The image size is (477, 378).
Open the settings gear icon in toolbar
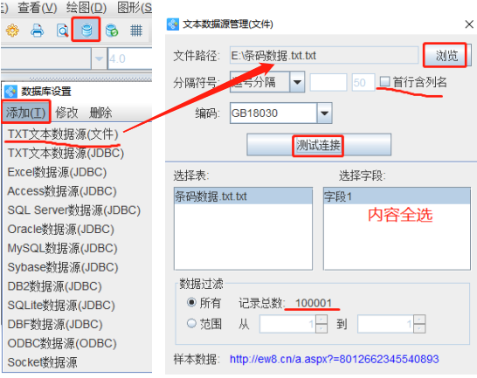12,31
